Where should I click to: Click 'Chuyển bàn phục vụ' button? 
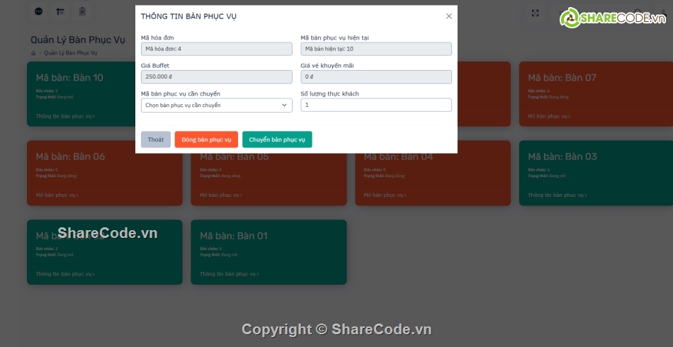pos(277,140)
